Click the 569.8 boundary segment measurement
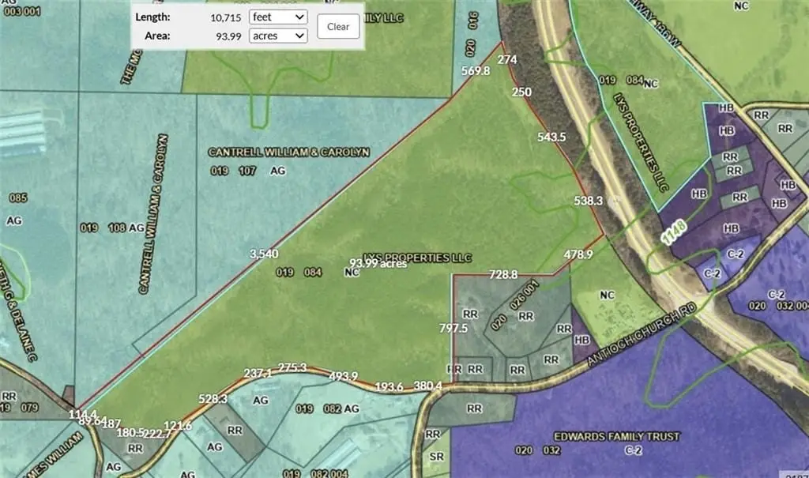 point(476,70)
